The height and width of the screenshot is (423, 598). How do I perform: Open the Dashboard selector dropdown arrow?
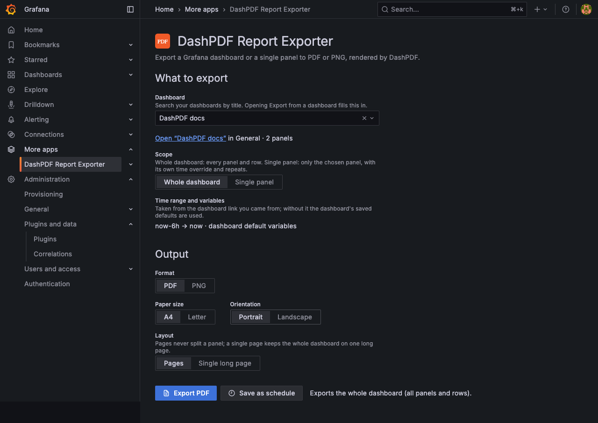(372, 118)
